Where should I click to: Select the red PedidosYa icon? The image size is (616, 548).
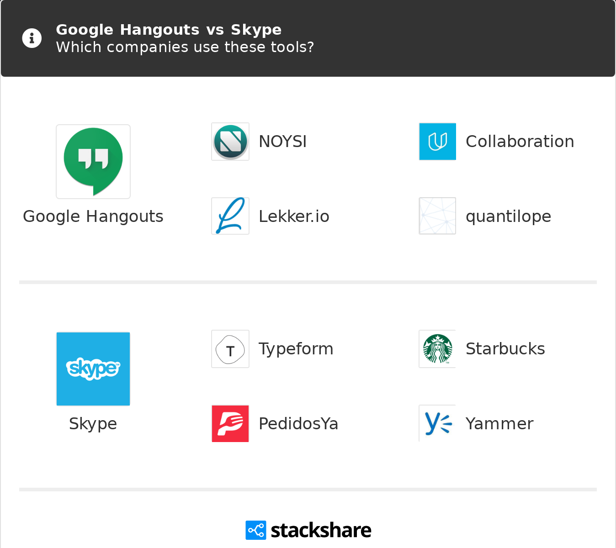(x=230, y=423)
